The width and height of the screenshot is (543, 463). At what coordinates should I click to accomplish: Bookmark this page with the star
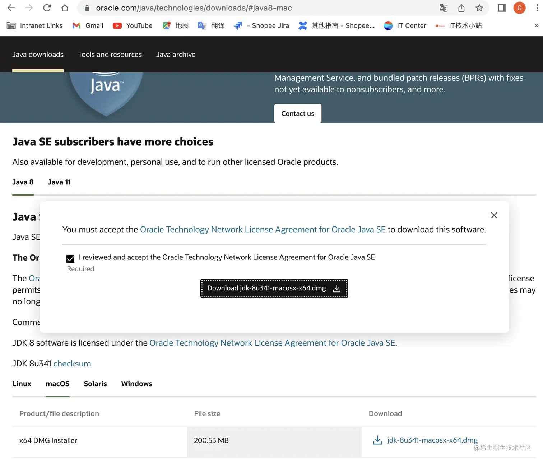tap(479, 8)
